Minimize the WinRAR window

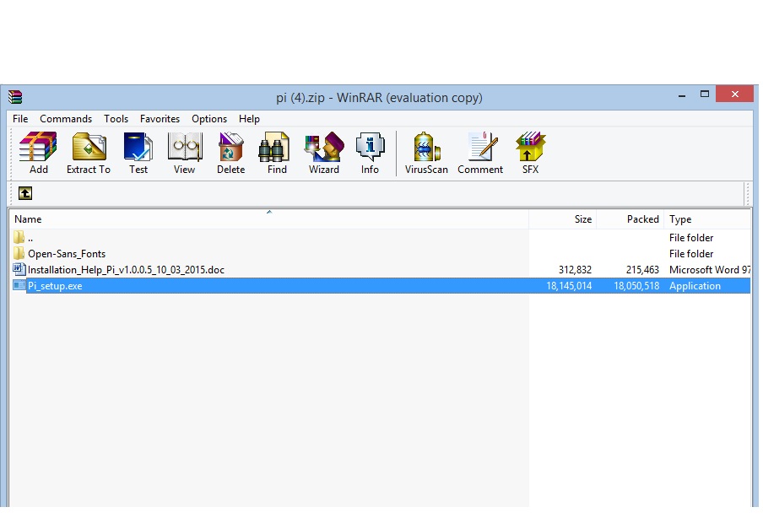click(x=682, y=94)
